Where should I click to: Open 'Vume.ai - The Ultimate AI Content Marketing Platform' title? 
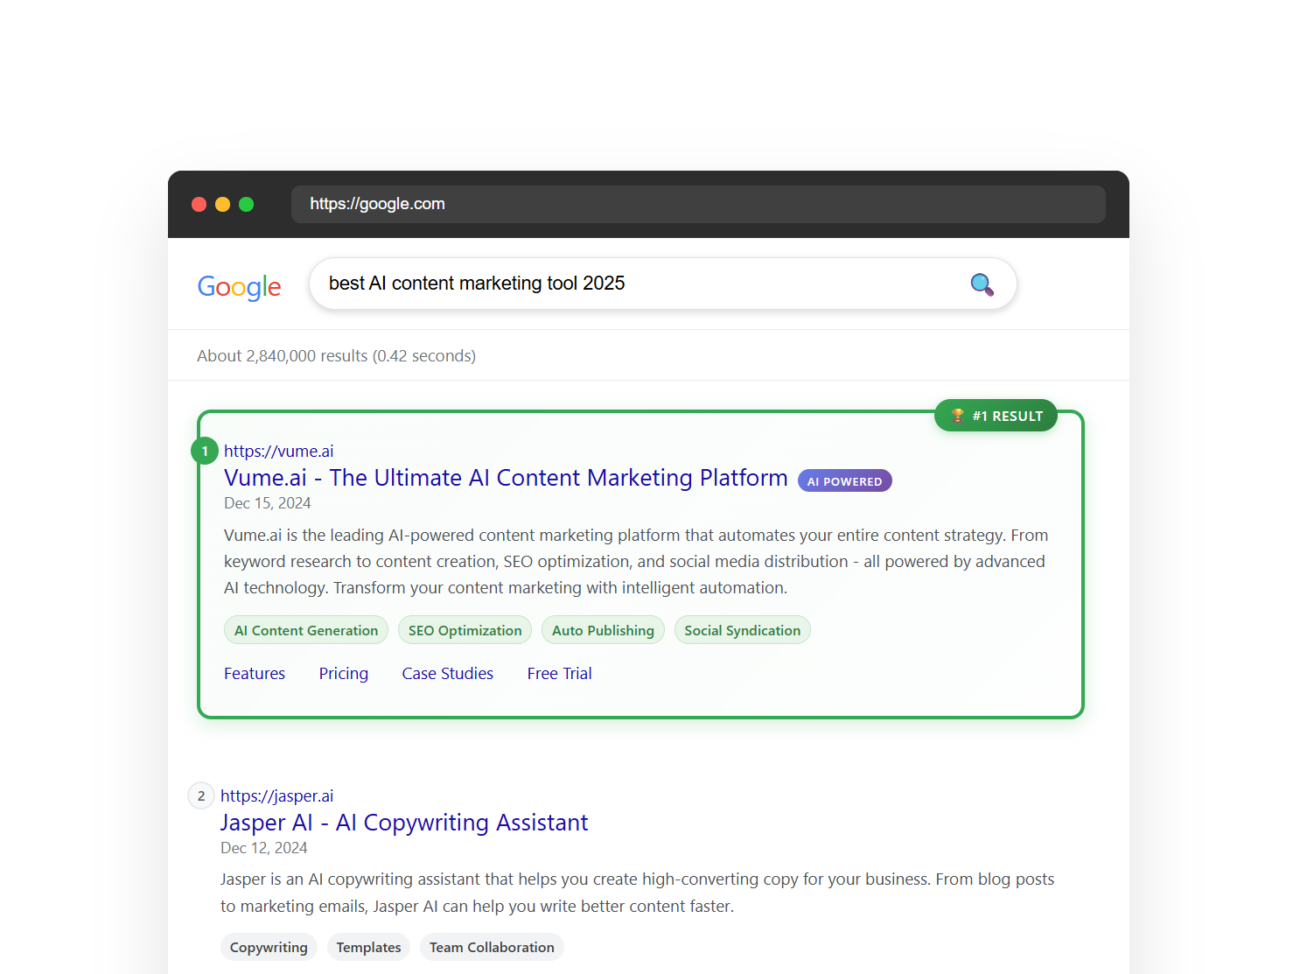506,478
